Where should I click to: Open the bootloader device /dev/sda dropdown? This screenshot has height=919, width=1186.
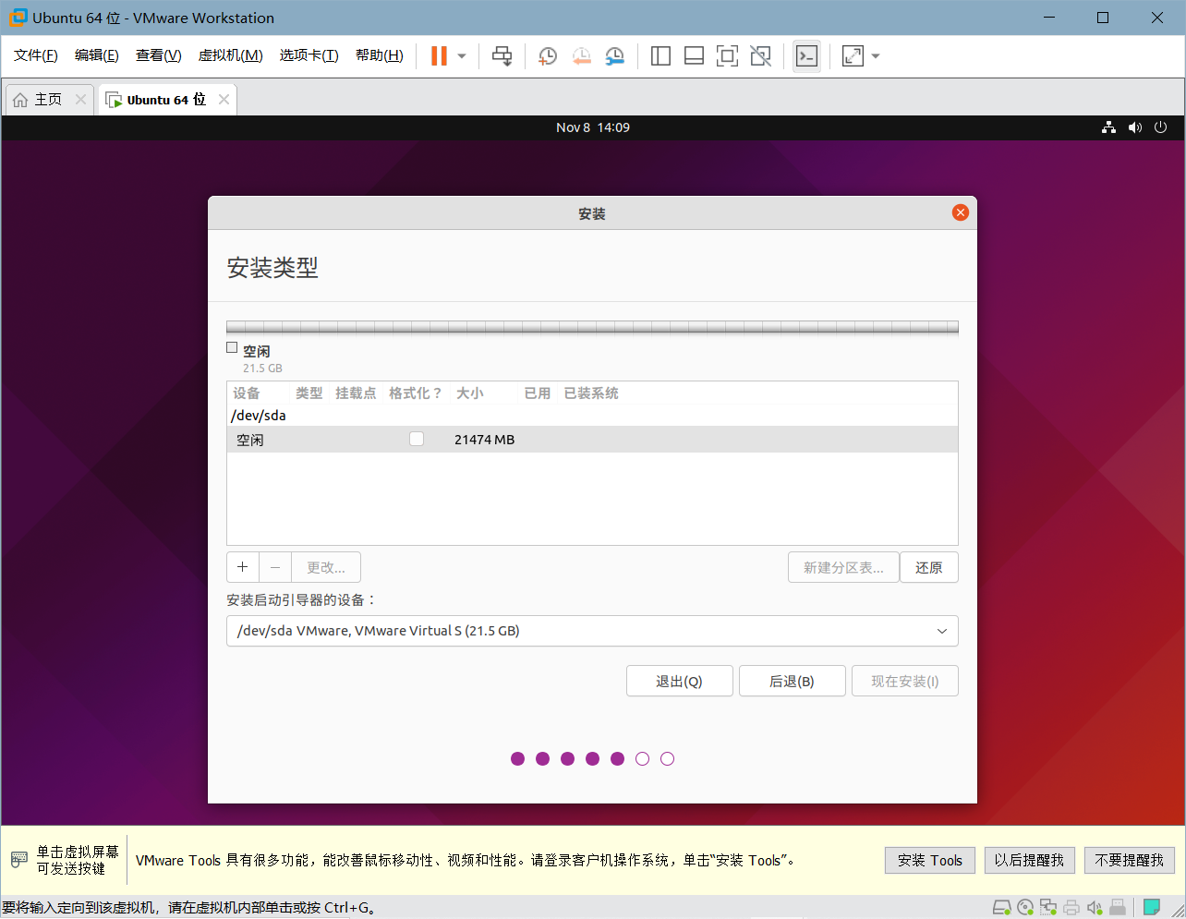click(x=592, y=631)
